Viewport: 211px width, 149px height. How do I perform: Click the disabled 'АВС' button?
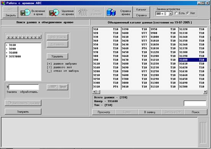click(10, 10)
